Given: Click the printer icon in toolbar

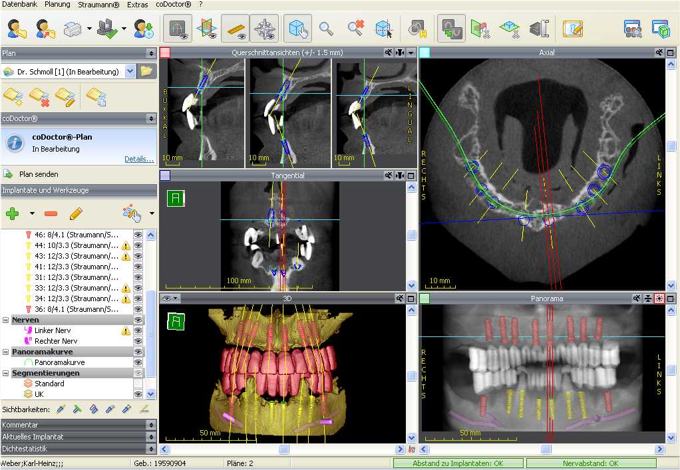Looking at the screenshot, I should pyautogui.click(x=73, y=29).
